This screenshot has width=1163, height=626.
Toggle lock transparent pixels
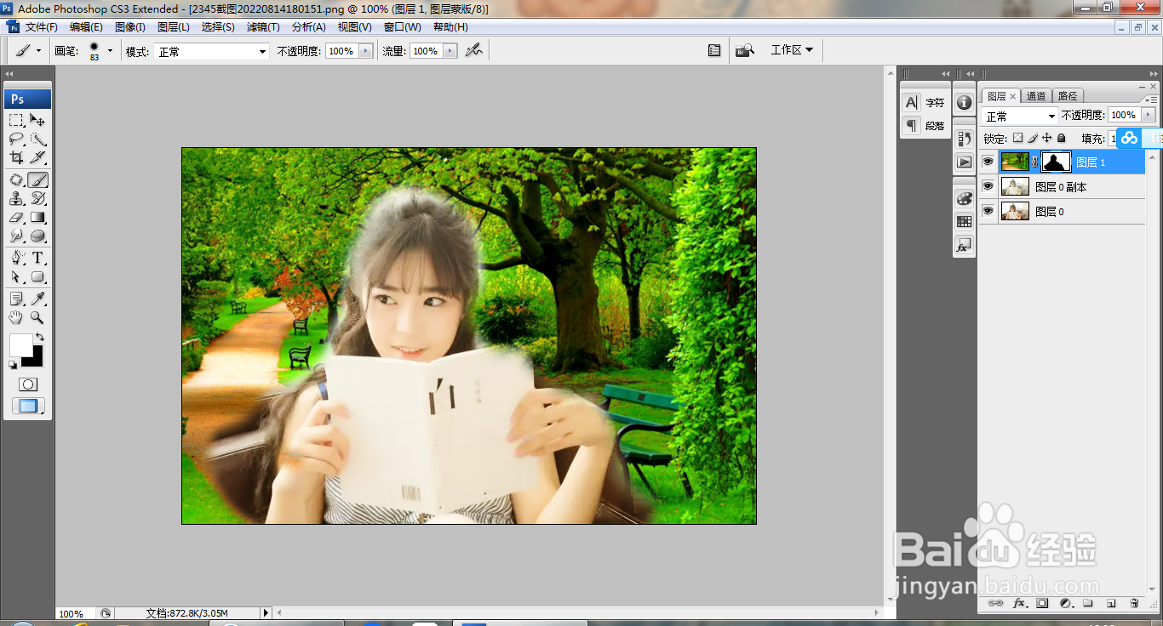[1017, 138]
